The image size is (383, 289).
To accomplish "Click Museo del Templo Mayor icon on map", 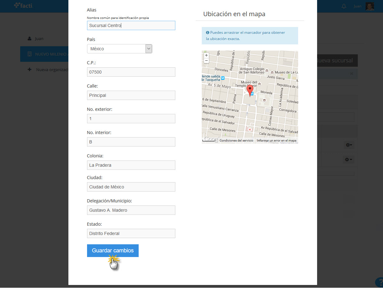I will (259, 84).
